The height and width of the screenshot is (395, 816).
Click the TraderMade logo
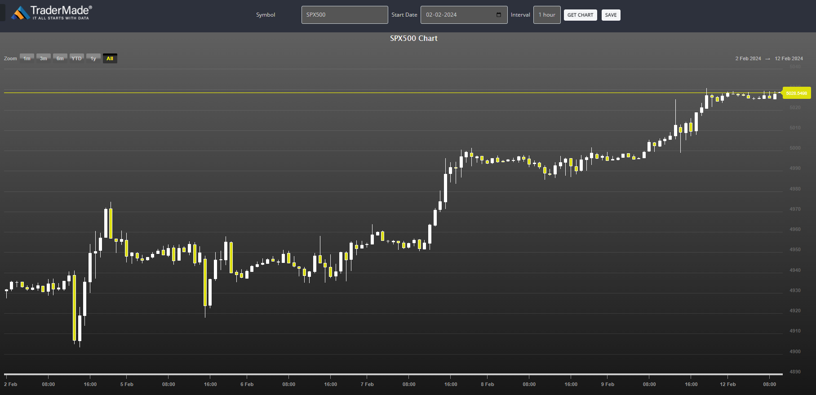point(52,13)
